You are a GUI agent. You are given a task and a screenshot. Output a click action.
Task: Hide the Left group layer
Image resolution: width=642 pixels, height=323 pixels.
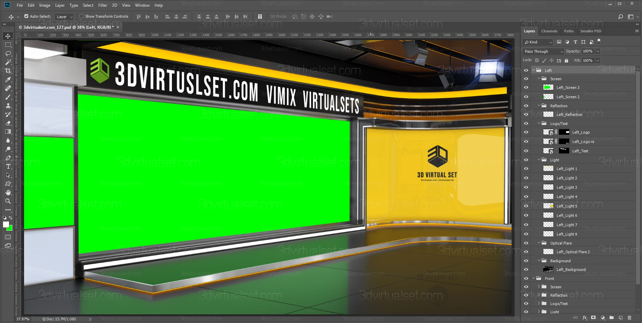tap(526, 70)
